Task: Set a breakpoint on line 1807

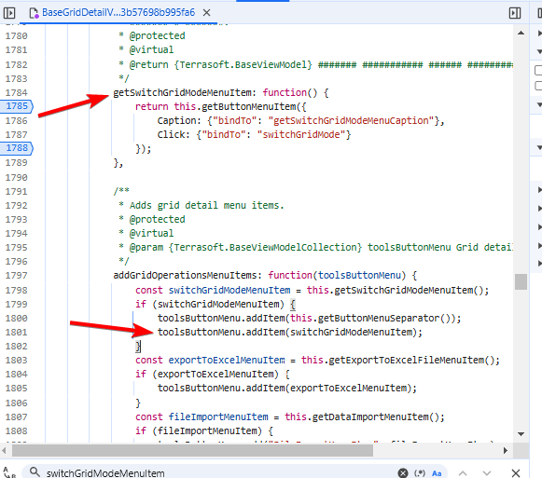Action: pyautogui.click(x=16, y=417)
